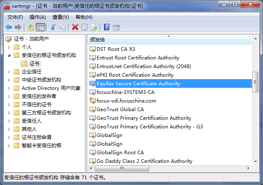
Task: Click the 其他人 folder icon
Action: (x=16, y=129)
